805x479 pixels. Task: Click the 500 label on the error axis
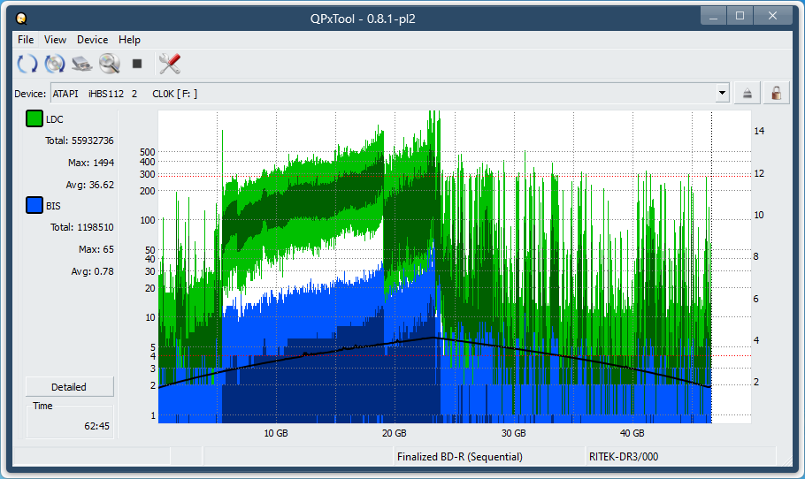(x=148, y=152)
